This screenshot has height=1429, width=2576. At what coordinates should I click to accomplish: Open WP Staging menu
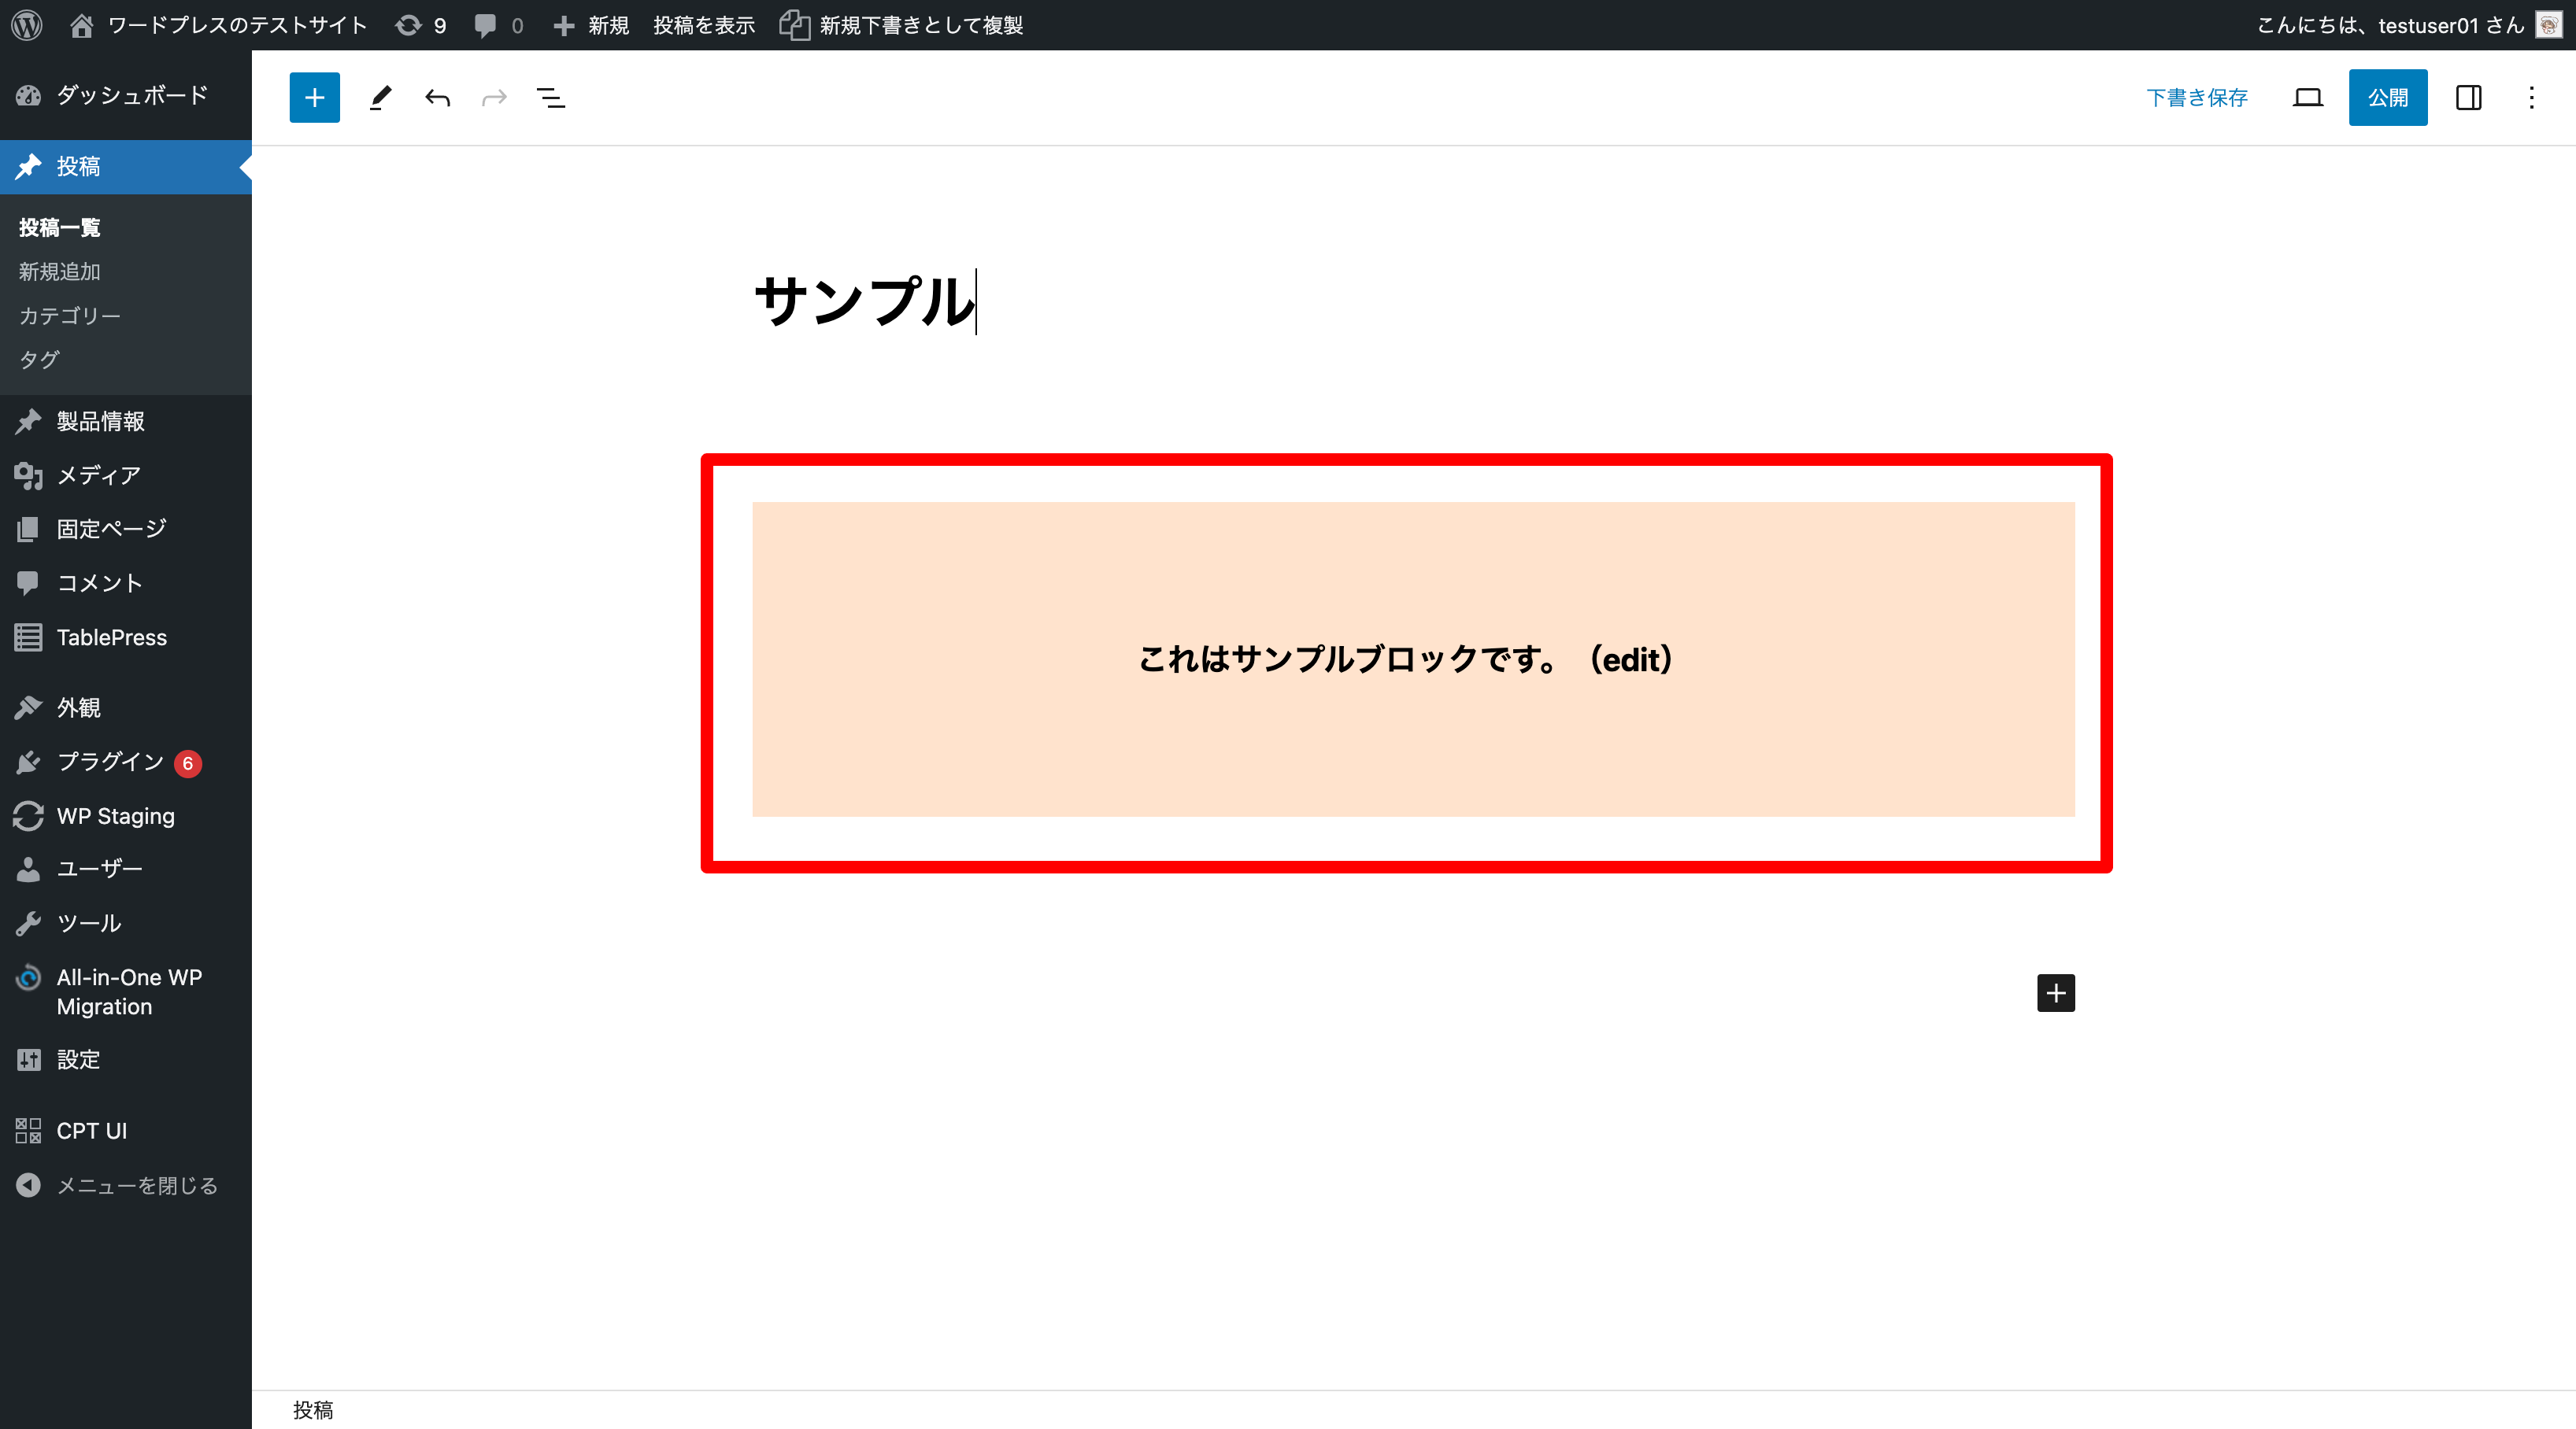126,815
